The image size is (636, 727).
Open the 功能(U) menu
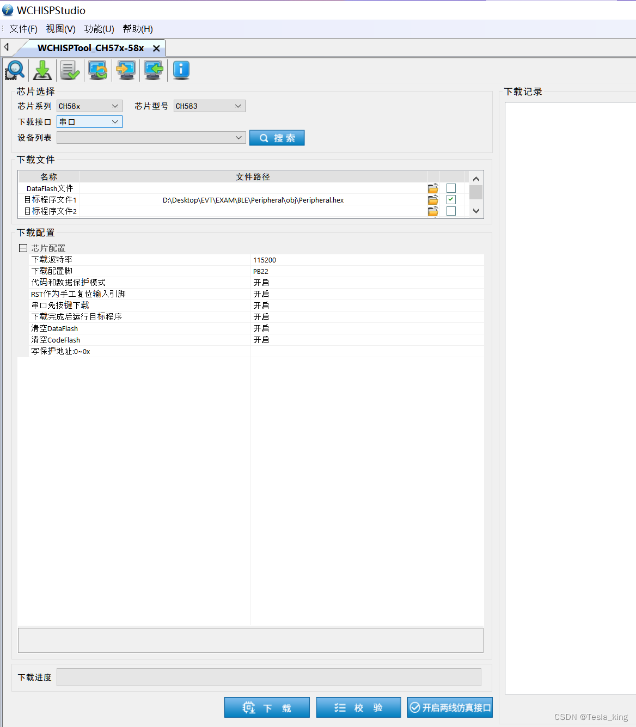(x=99, y=29)
